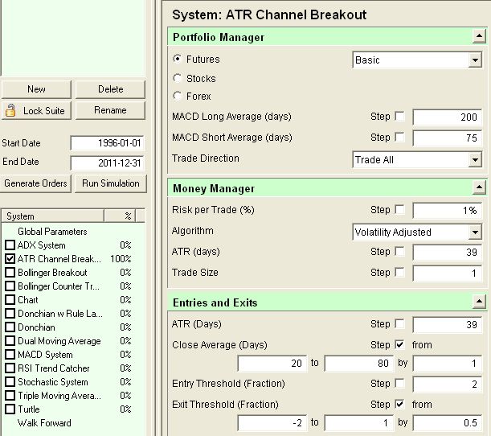Click the Close Average by value 1
The width and height of the screenshot is (491, 436).
tap(447, 363)
